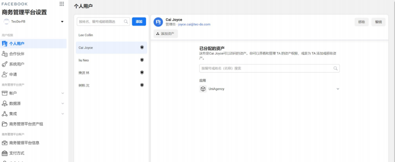Click the 商务管理平台资产组 folder icon
This screenshot has height=162, width=395.
tap(4, 124)
